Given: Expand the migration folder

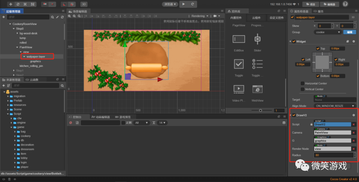Looking at the screenshot, I should [x=8, y=96].
